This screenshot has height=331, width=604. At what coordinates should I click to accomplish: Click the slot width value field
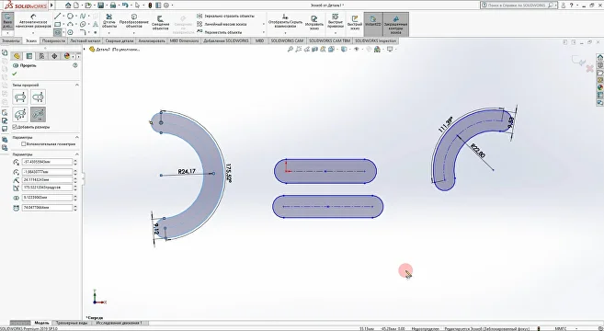click(x=47, y=198)
